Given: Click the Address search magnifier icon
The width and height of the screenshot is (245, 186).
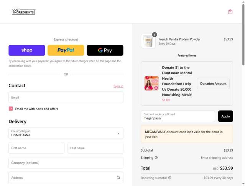Looking at the screenshot, I should [118, 178].
